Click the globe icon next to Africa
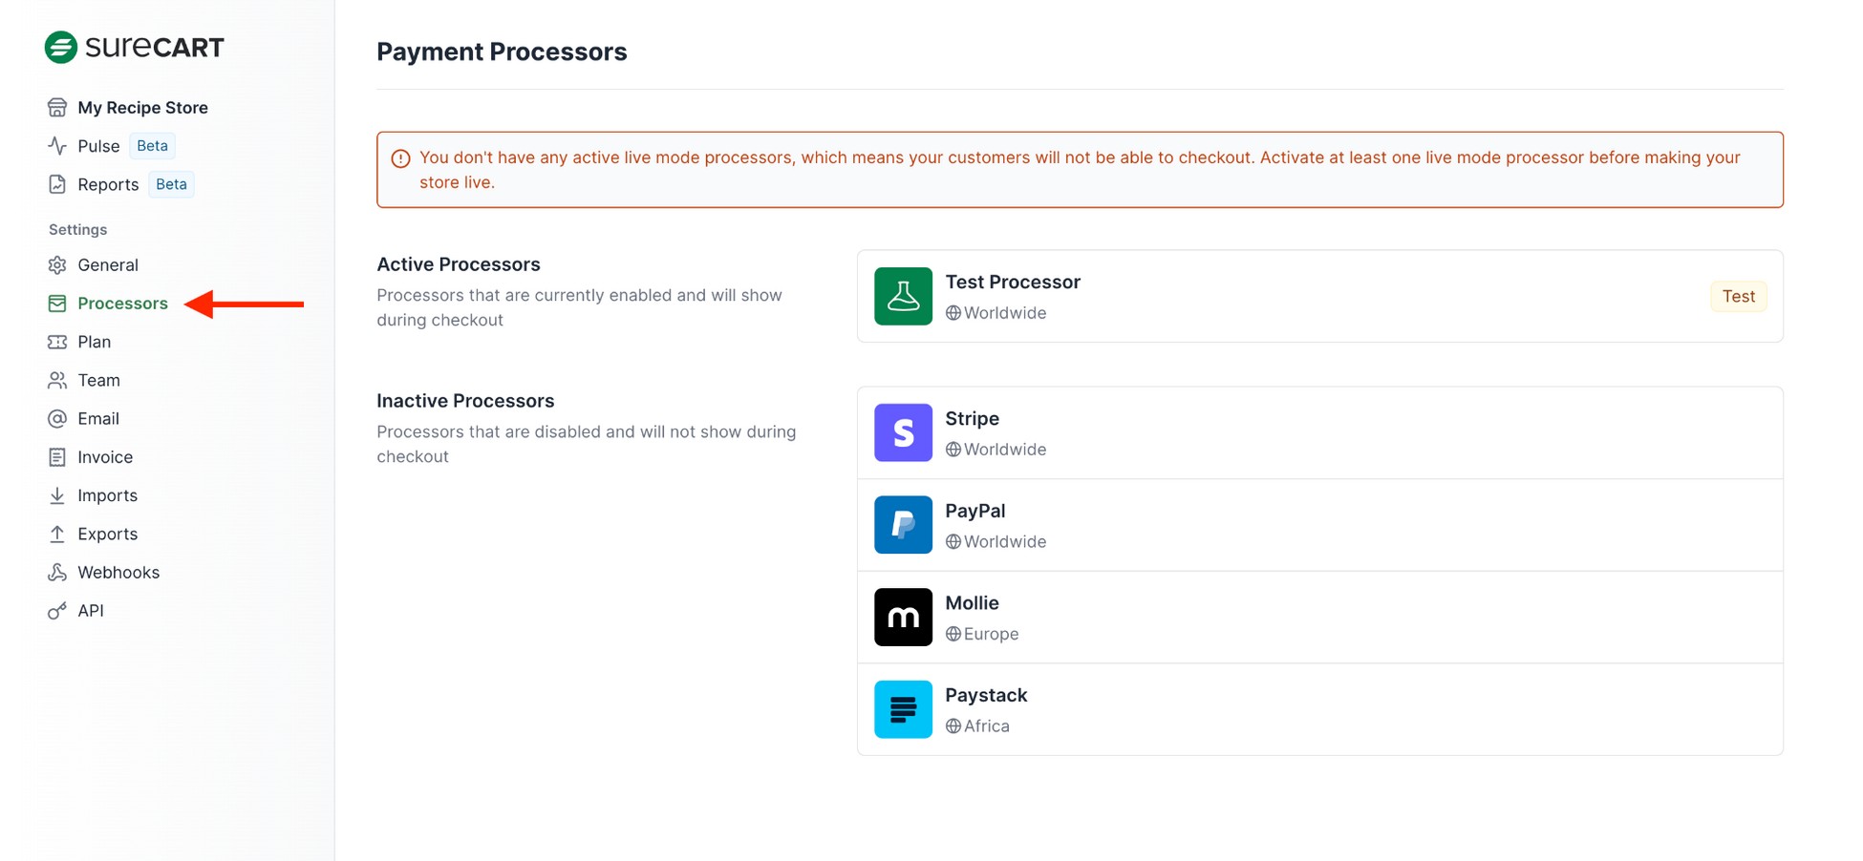This screenshot has height=861, width=1863. tap(953, 726)
